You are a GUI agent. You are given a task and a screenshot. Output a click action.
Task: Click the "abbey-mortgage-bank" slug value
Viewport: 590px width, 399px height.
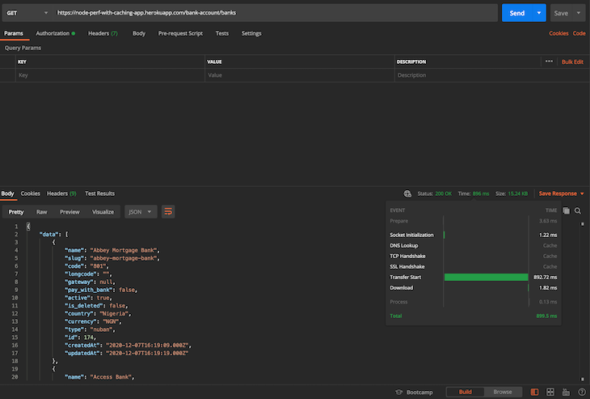124,258
